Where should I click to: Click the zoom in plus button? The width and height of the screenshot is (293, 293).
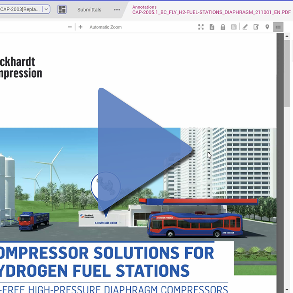pyautogui.click(x=81, y=27)
